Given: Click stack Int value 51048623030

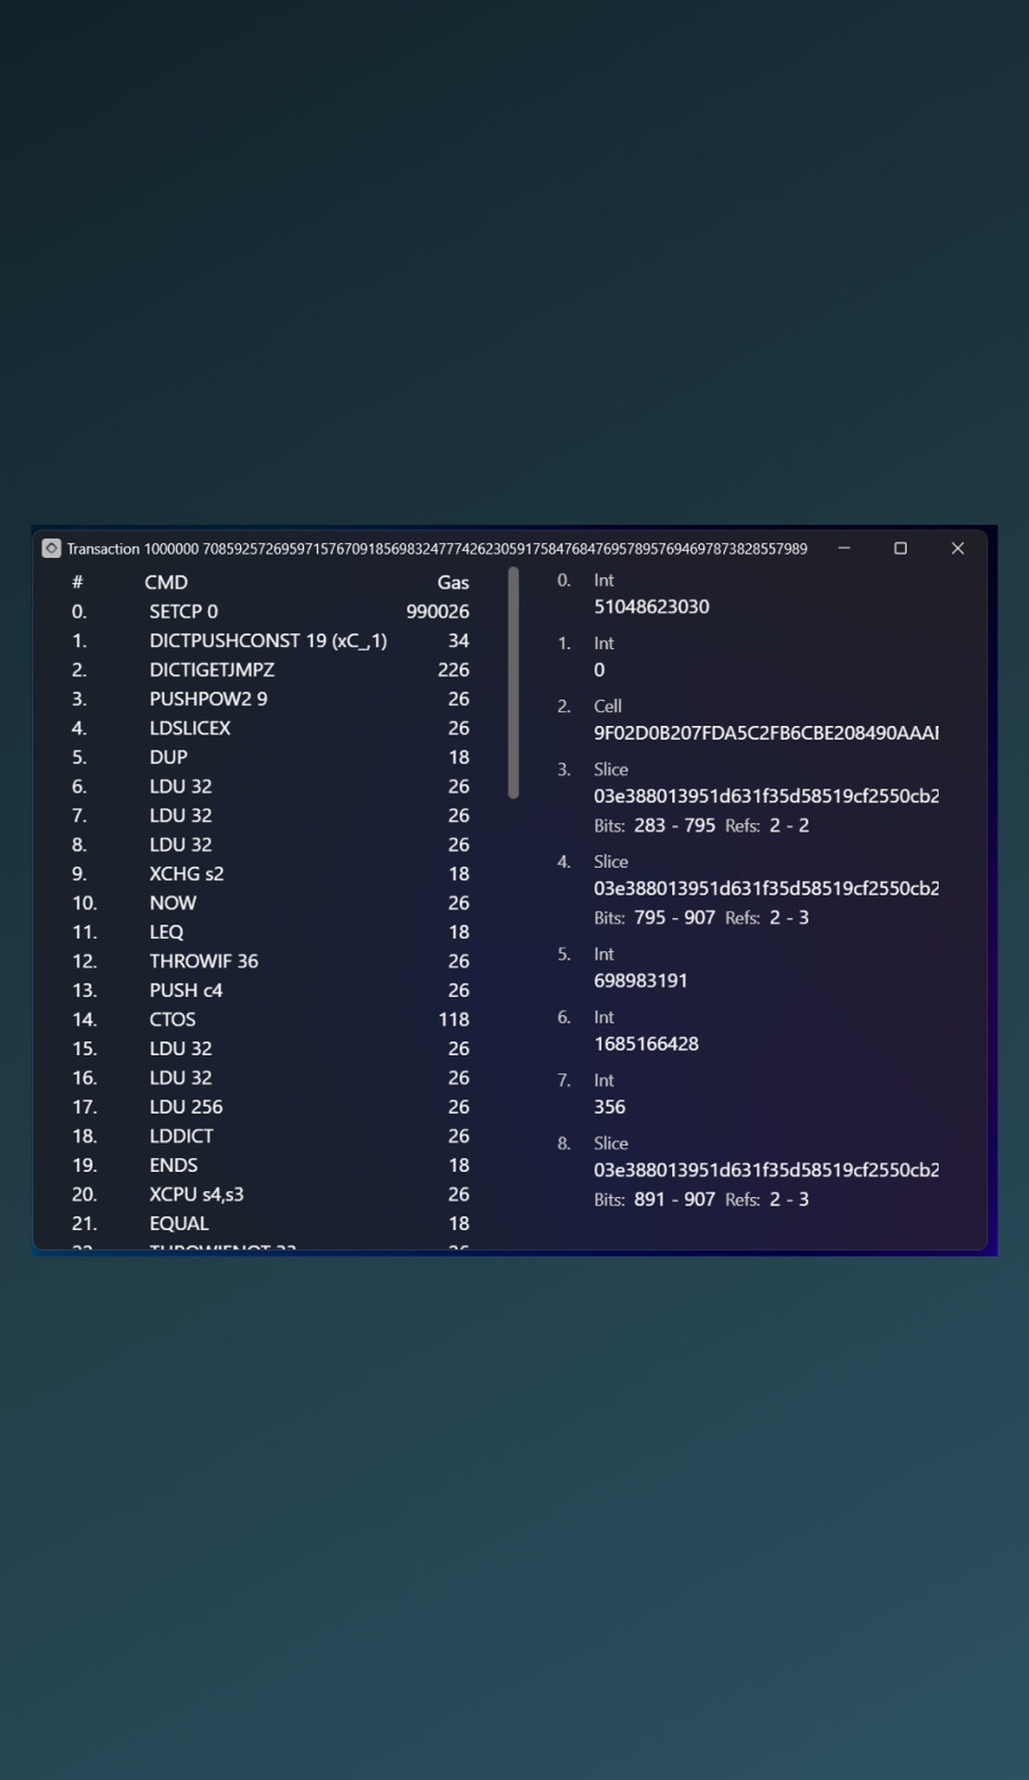Looking at the screenshot, I should pos(652,606).
